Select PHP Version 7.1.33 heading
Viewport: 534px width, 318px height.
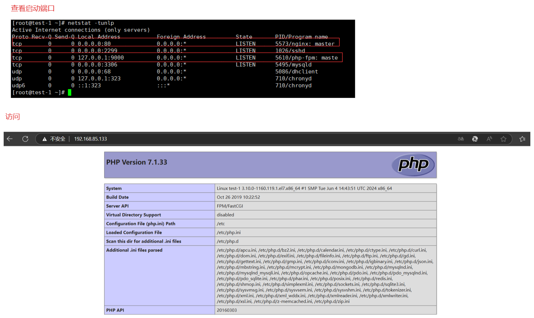pos(136,162)
